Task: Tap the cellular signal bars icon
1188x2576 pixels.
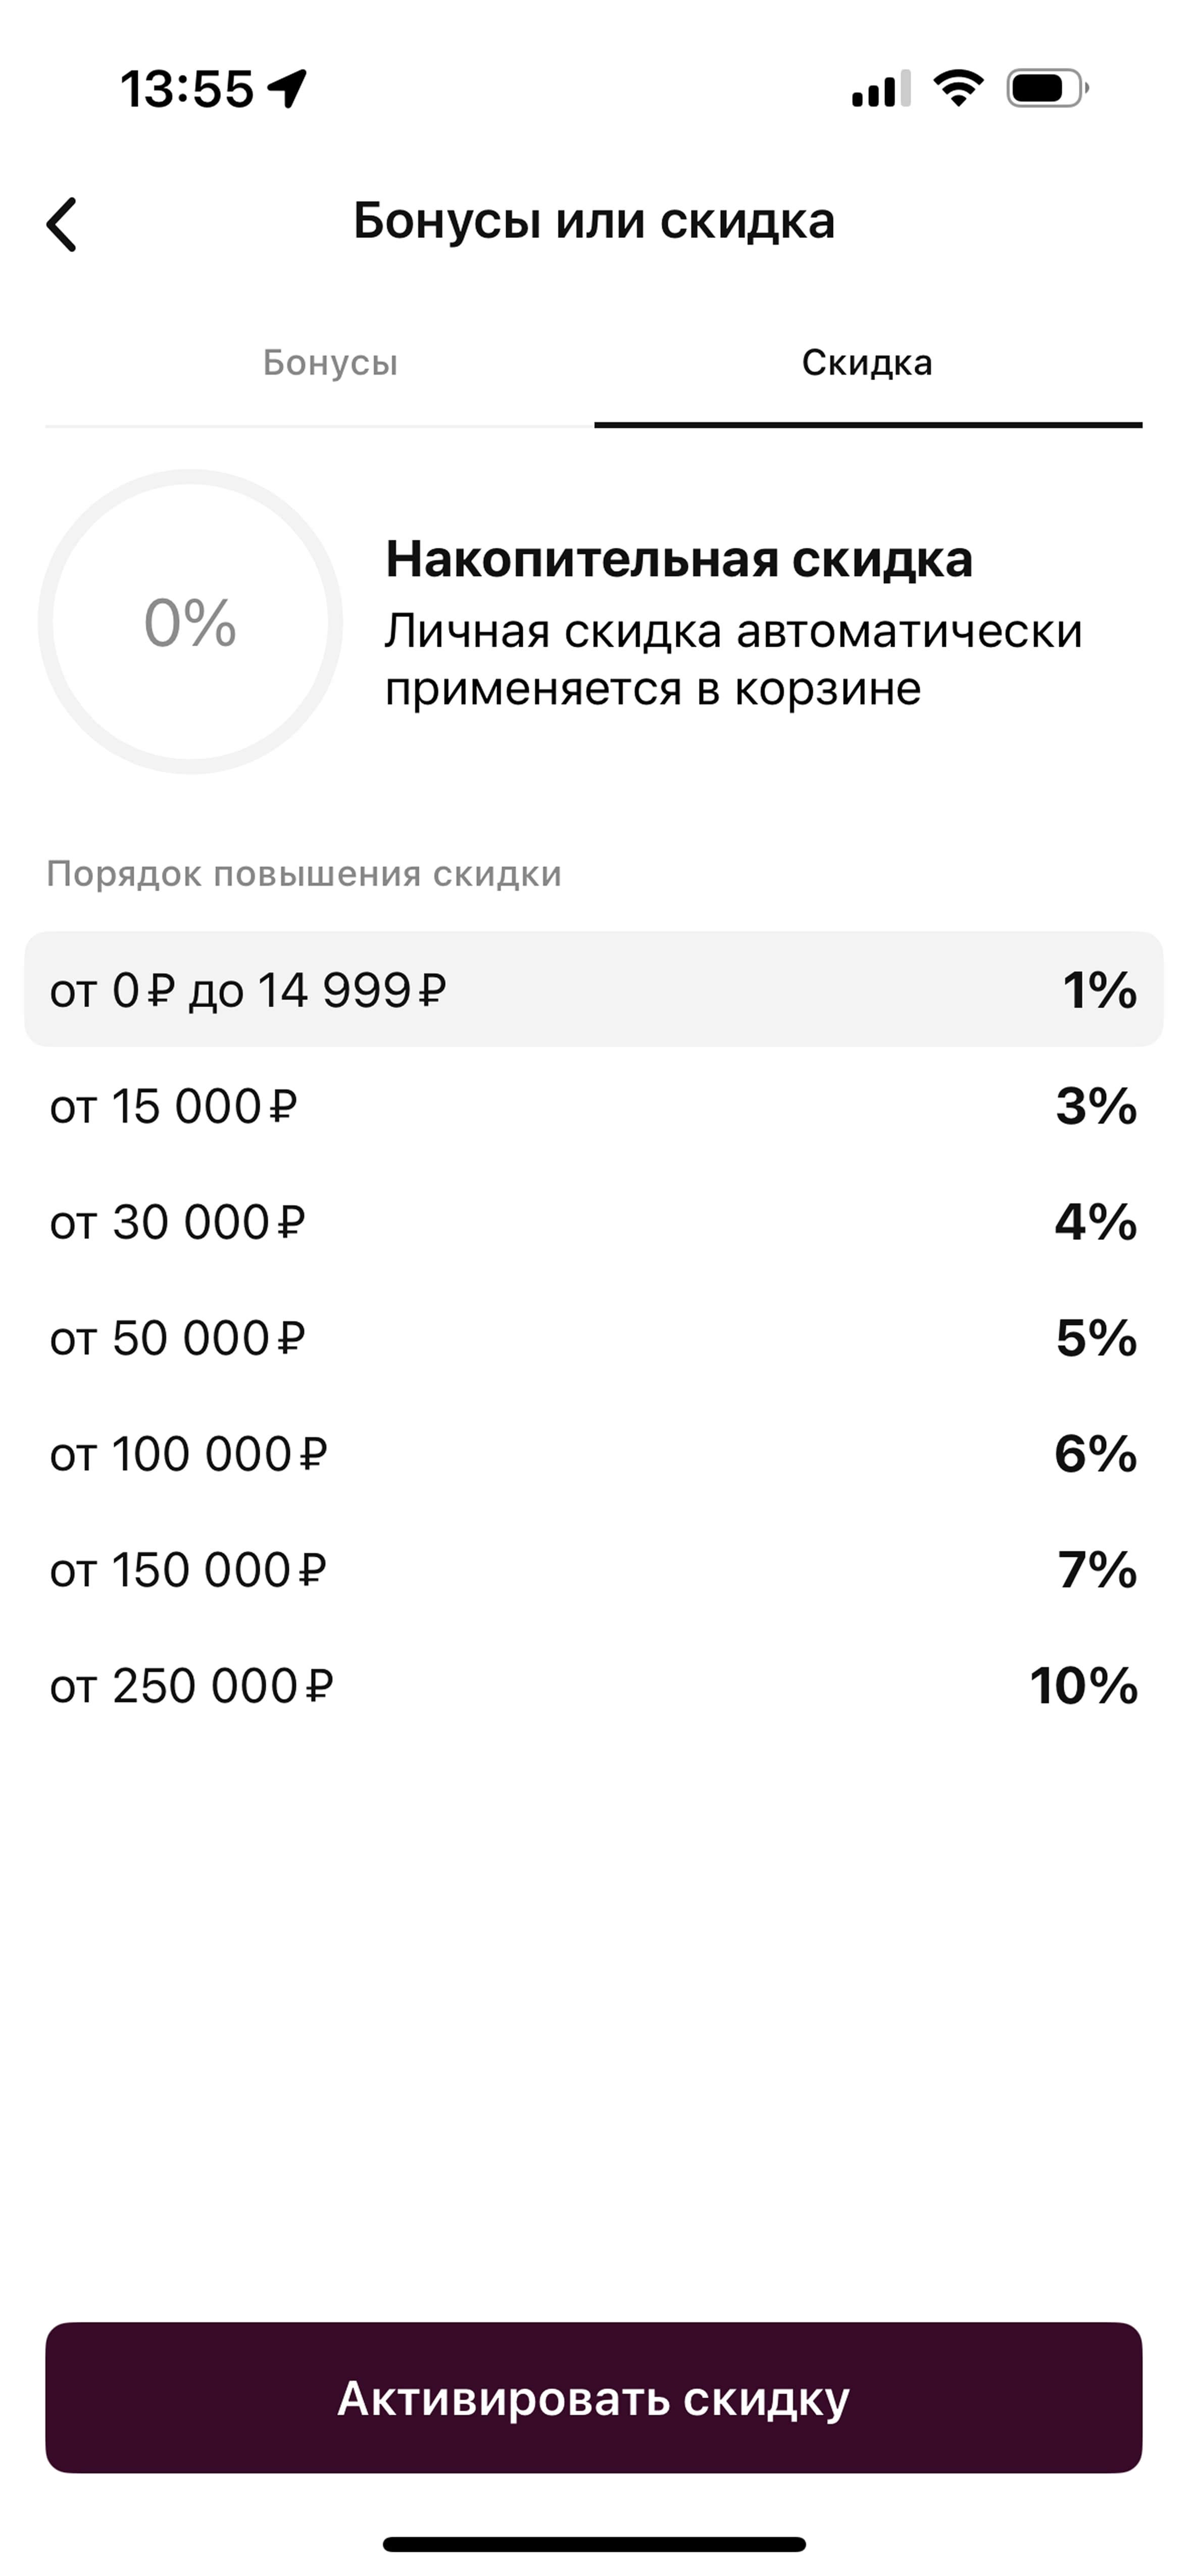Action: (881, 89)
